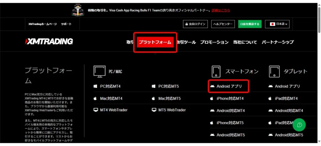Click Android icon beside tablet Android対応MT5
This screenshot has height=146, width=321.
[271, 135]
